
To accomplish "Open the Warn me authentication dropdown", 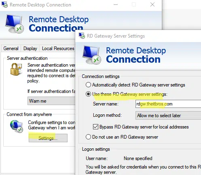I will tap(51, 101).
